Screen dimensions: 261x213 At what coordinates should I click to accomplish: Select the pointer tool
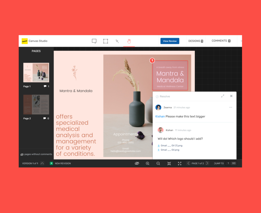point(117,41)
